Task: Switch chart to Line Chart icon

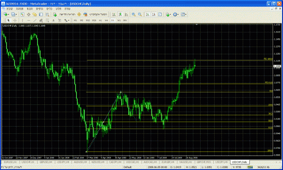Action: (x=126, y=14)
